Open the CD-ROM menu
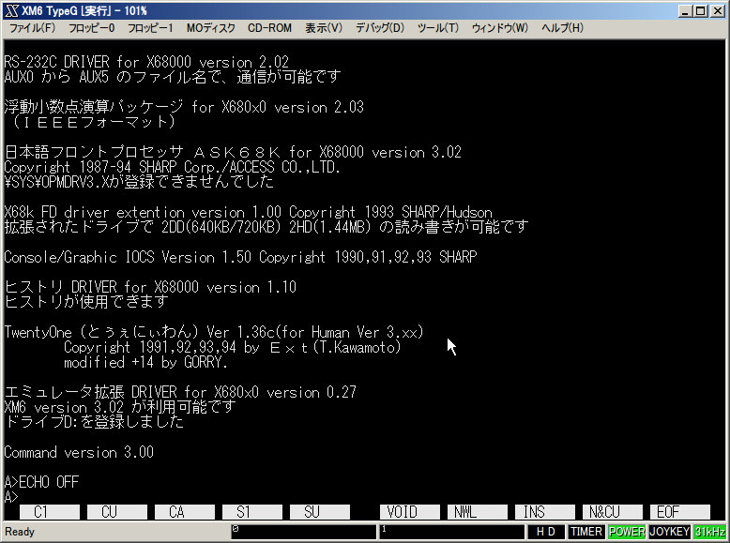Viewport: 730px width, 543px height. (x=270, y=28)
